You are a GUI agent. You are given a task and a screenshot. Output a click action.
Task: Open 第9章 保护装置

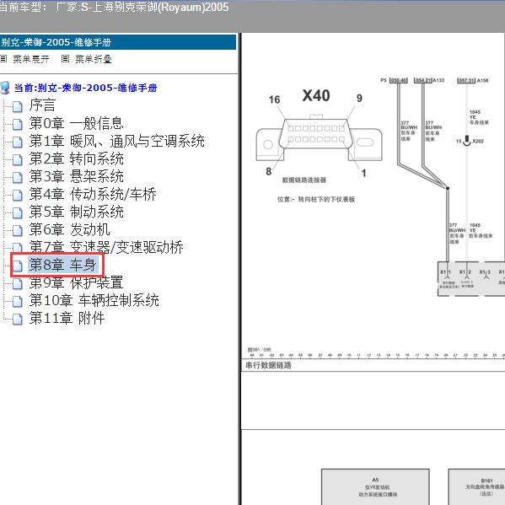[76, 282]
